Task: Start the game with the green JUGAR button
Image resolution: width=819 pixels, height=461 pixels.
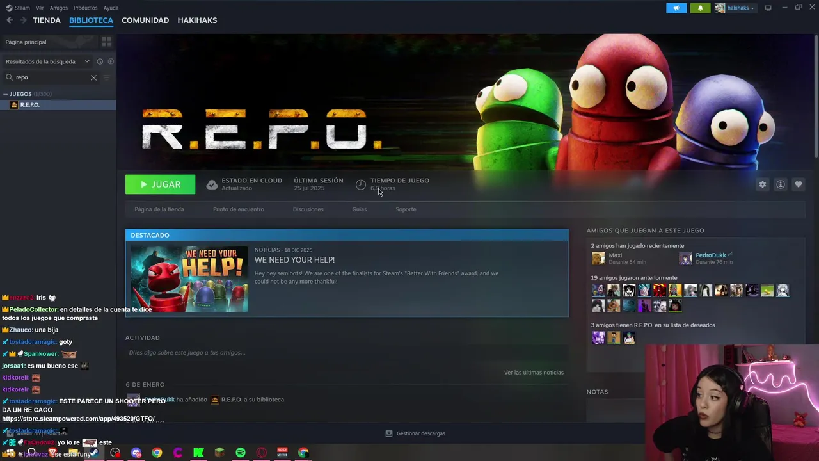Action: point(160,184)
